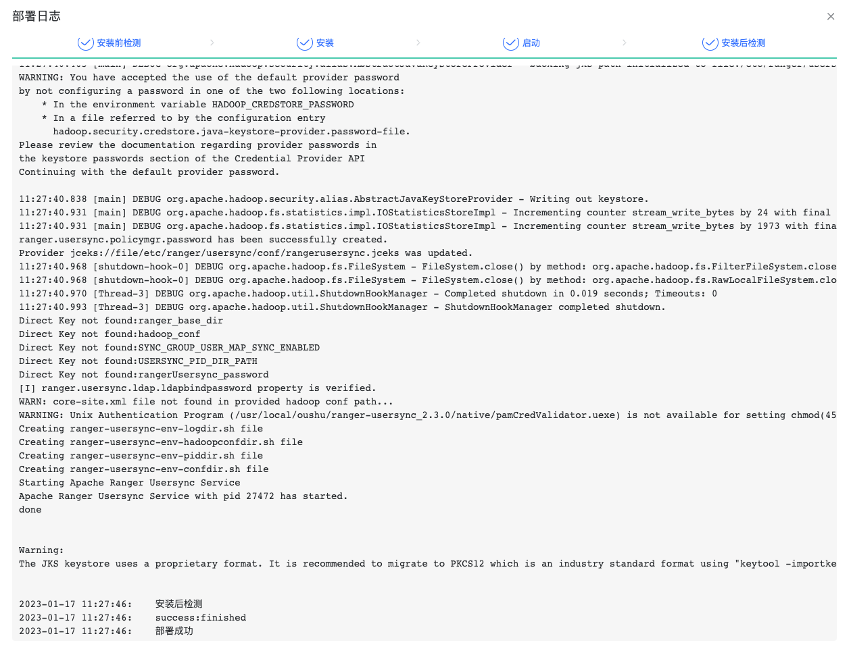Image resolution: width=851 pixels, height=653 pixels.
Task: Open the 安装前检测 step label
Action: 119,43
